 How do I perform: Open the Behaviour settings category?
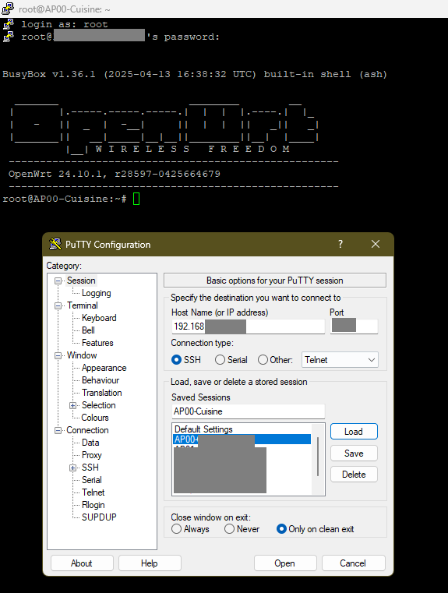click(101, 380)
